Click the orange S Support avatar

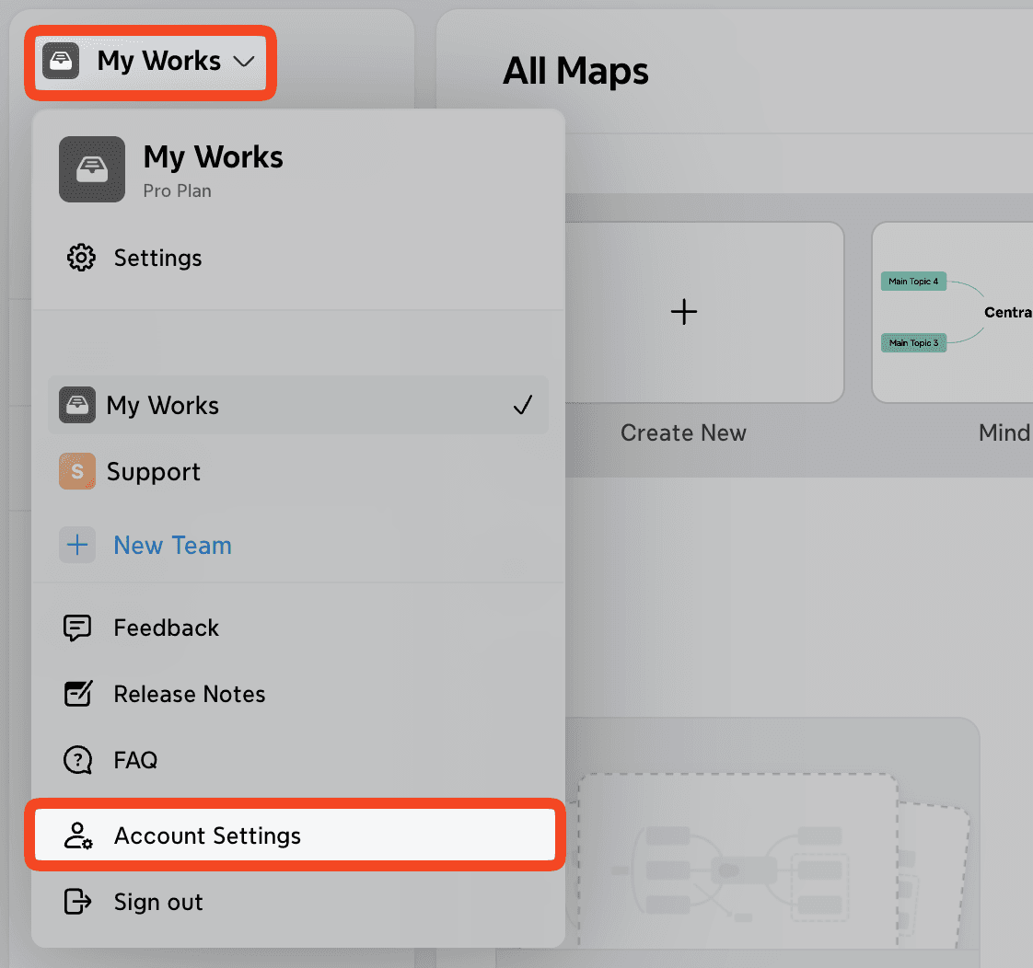coord(77,471)
